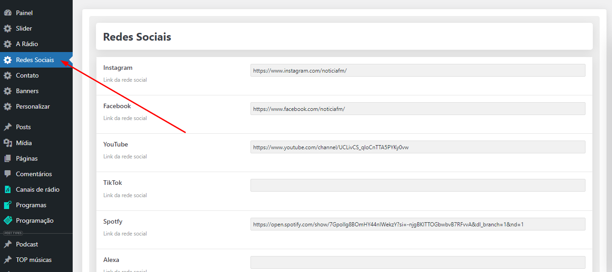Click the Mídia media library icon
The image size is (612, 272).
point(7,143)
